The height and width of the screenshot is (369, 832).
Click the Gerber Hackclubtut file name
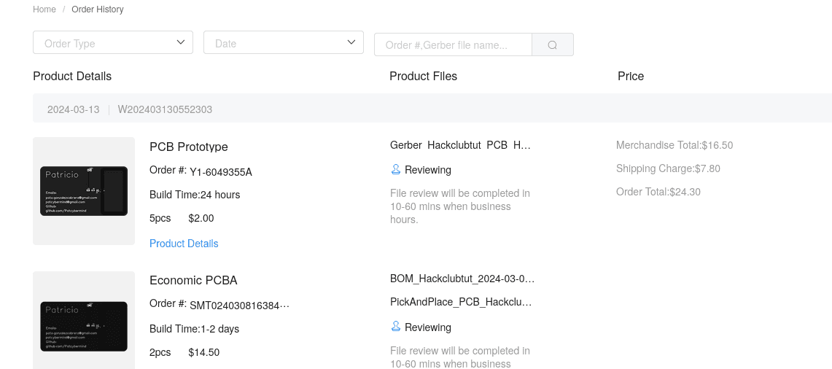coord(460,145)
